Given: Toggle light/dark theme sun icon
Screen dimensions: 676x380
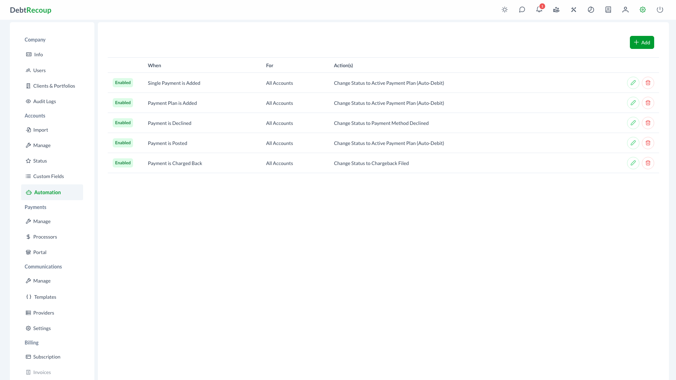Looking at the screenshot, I should pos(505,10).
